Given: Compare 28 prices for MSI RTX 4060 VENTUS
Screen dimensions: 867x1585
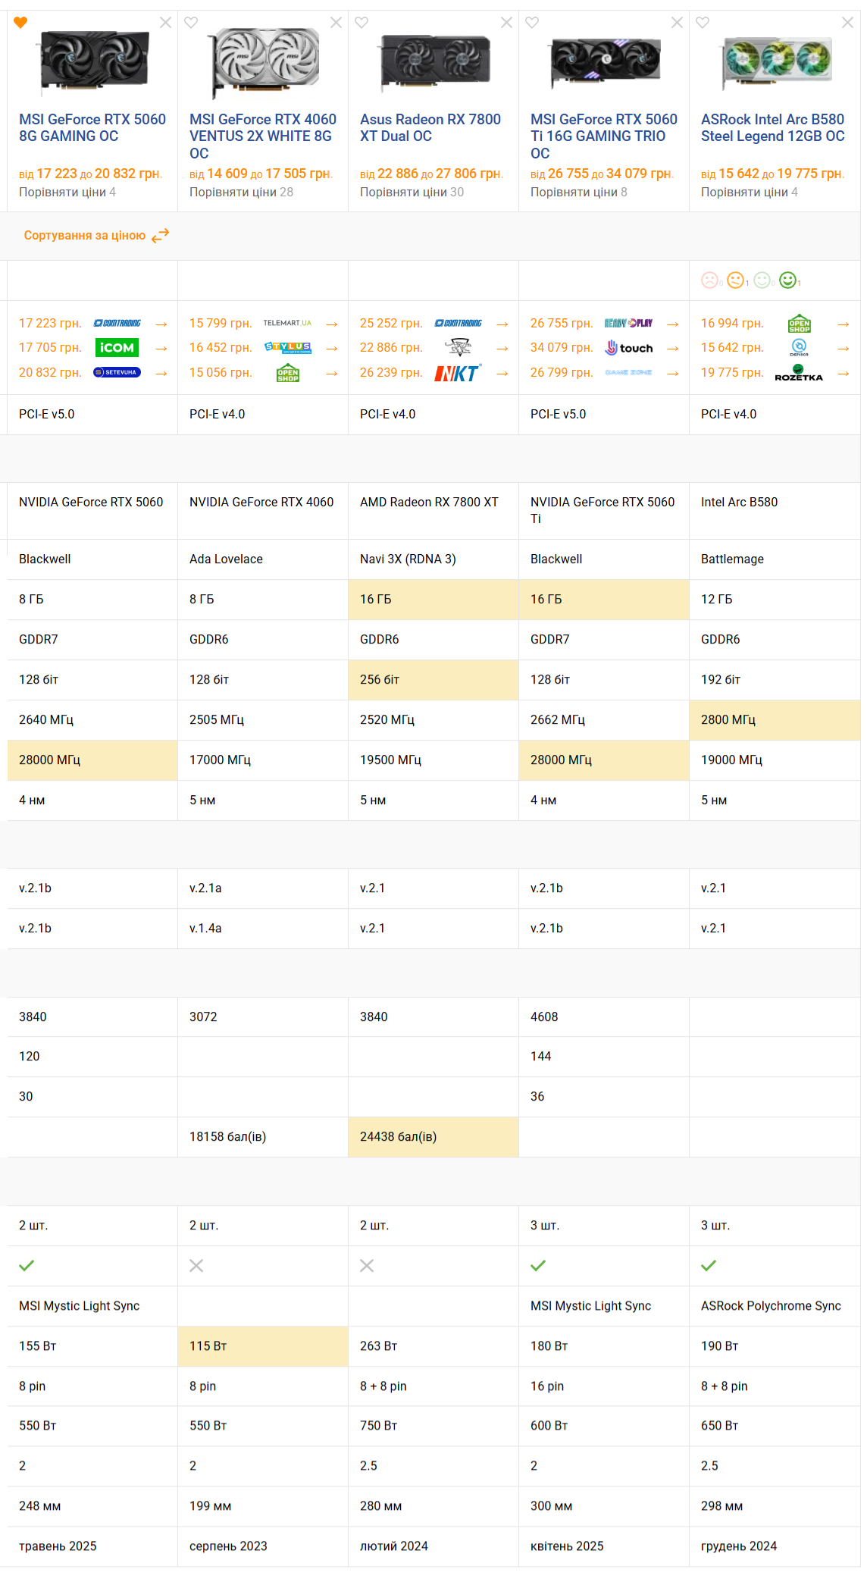Looking at the screenshot, I should click(x=241, y=193).
